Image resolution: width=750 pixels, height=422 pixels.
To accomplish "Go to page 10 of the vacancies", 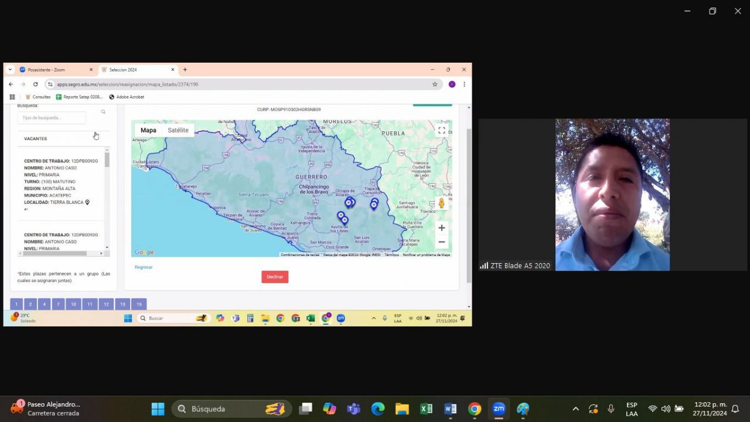I will (x=73, y=304).
